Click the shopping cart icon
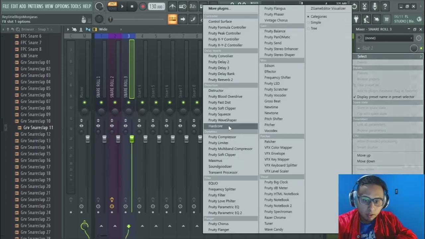Screen dimensions: 425x239 (x=386, y=19)
